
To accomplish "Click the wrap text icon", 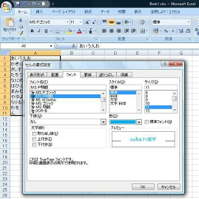I will tap(142, 22).
